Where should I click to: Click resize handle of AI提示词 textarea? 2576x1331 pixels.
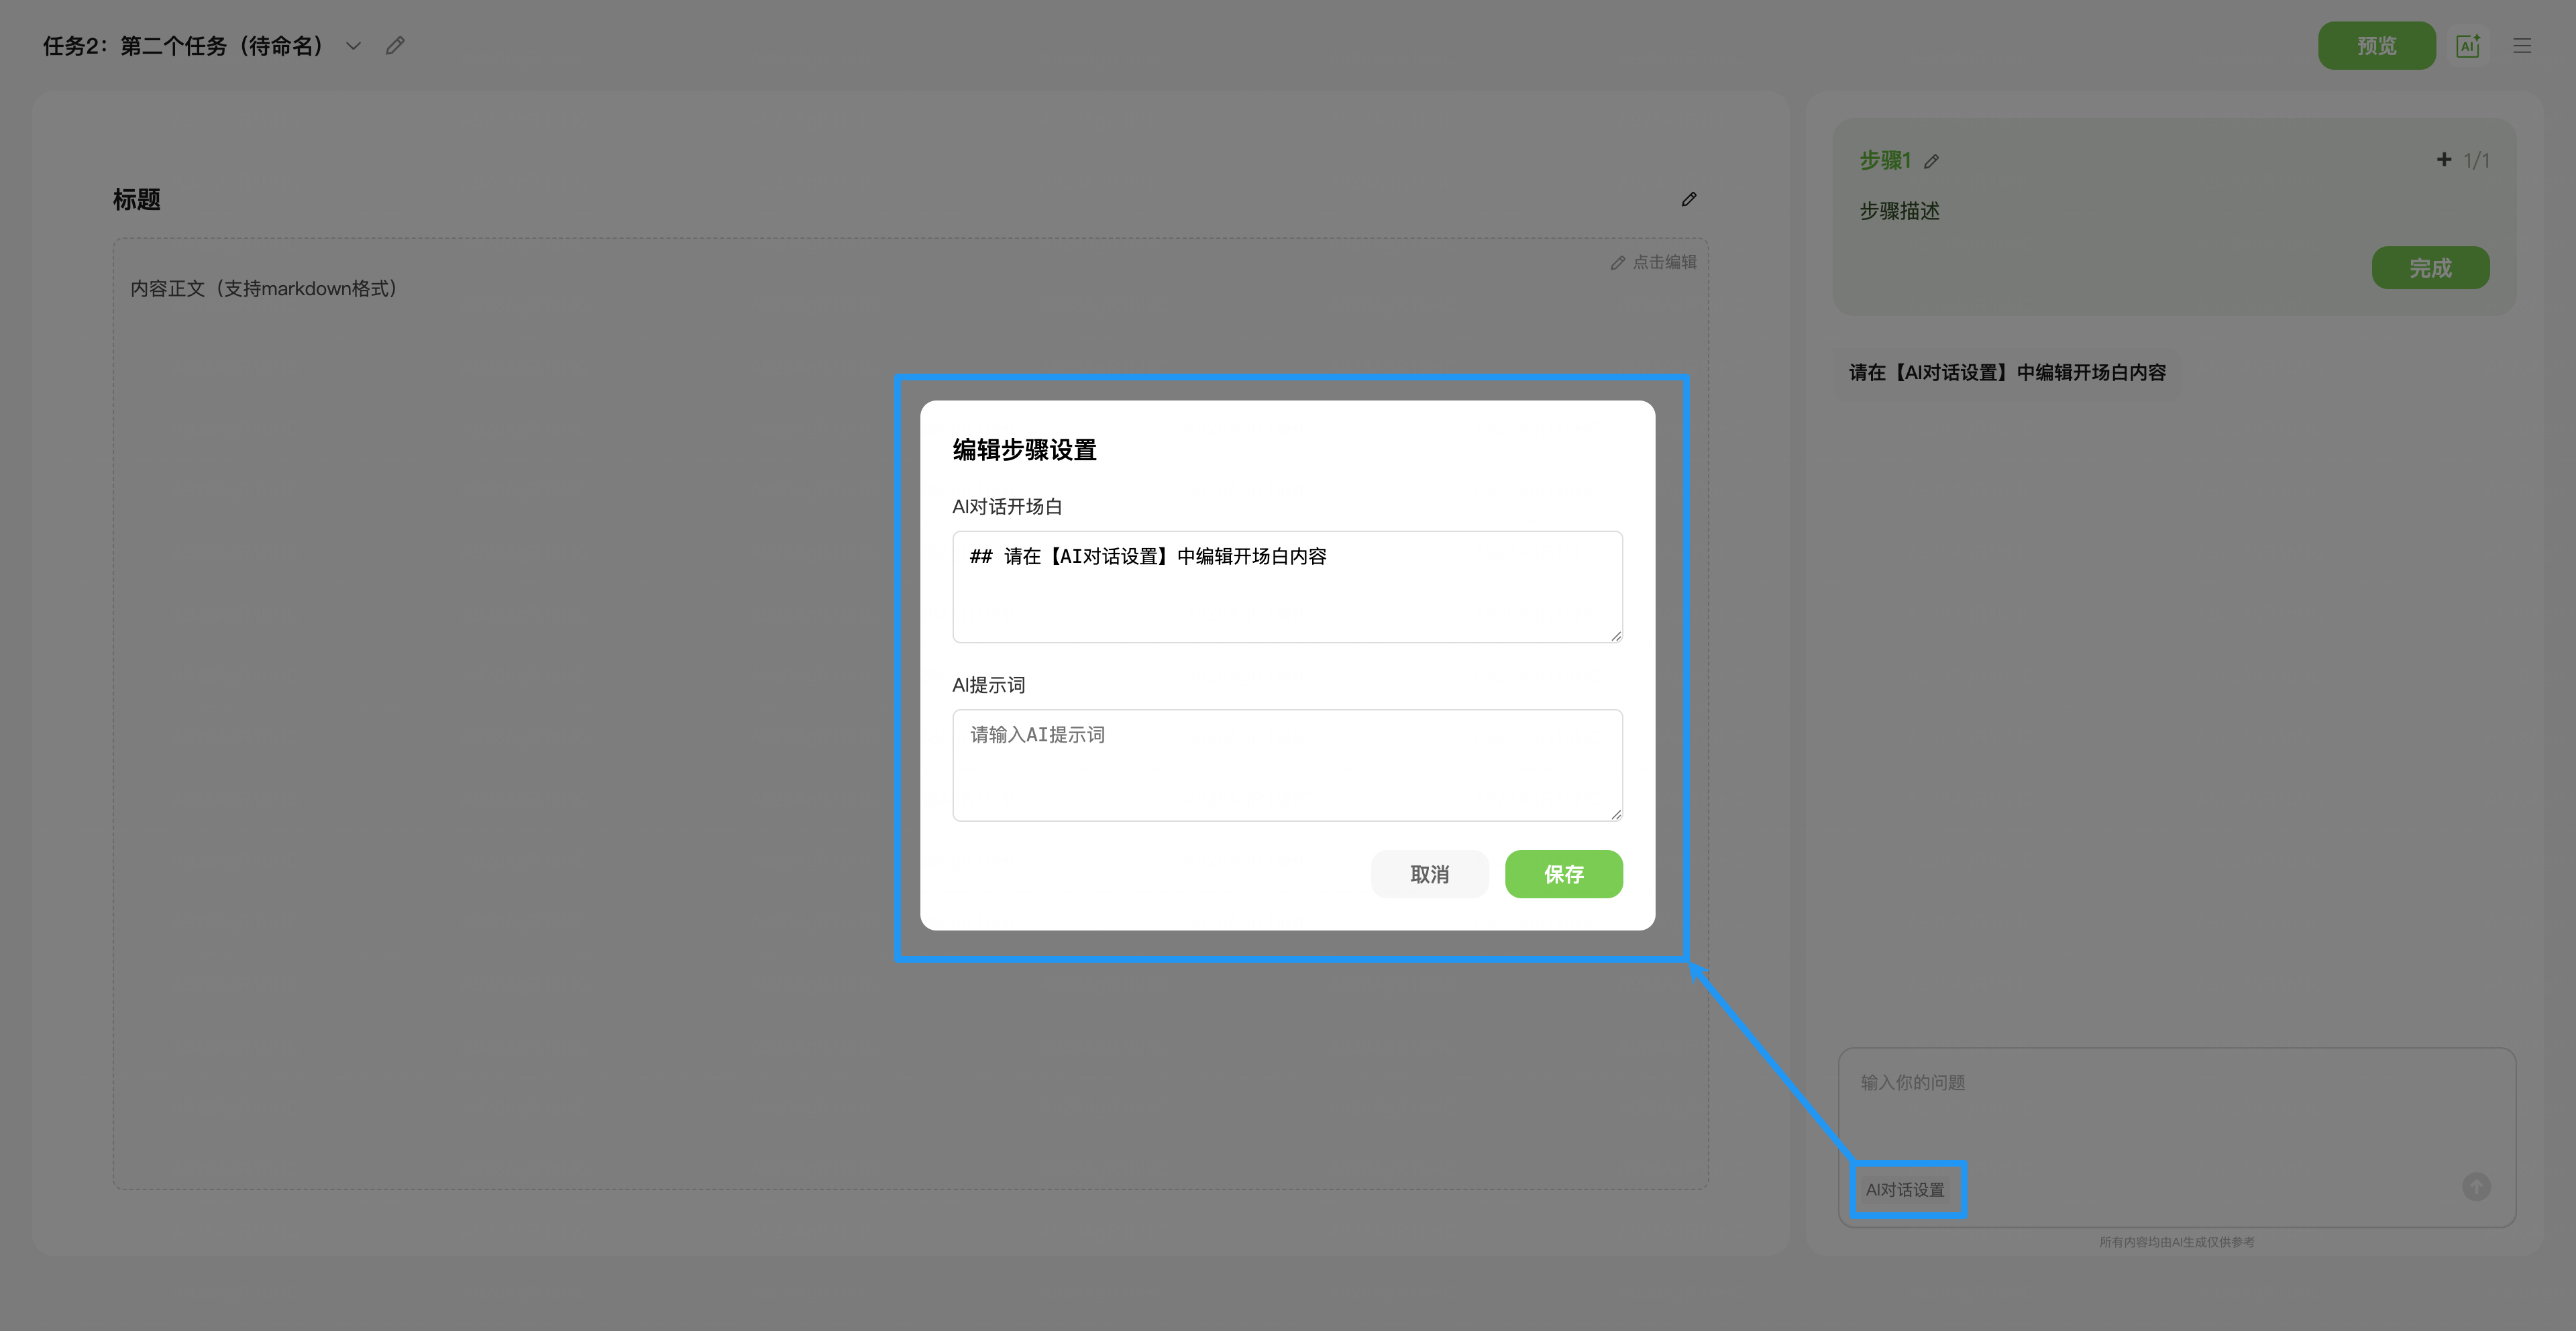[1616, 815]
